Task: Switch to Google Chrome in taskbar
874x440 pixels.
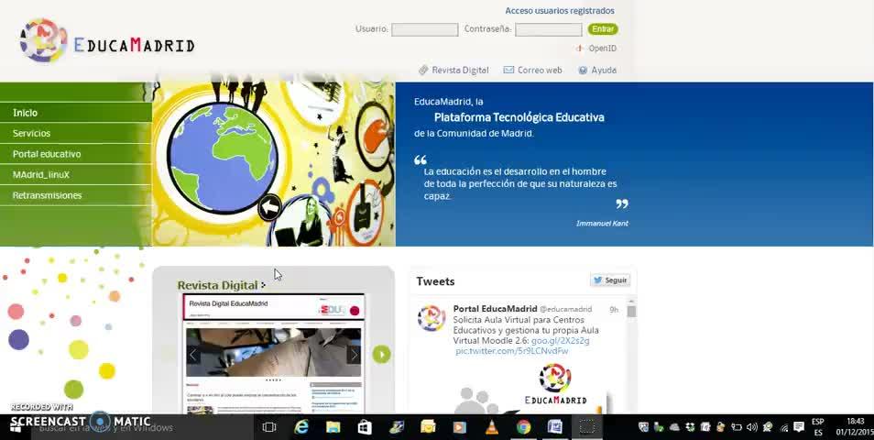Action: pyautogui.click(x=523, y=427)
